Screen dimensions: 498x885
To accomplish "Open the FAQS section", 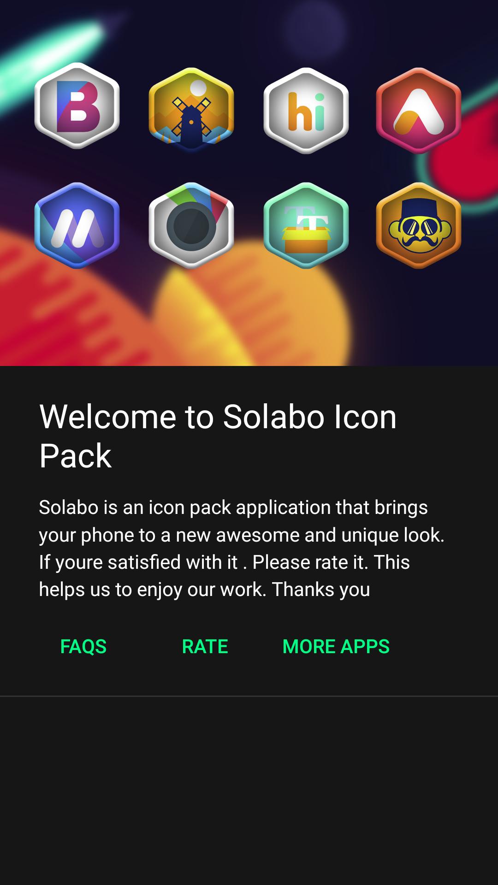I will tap(83, 647).
